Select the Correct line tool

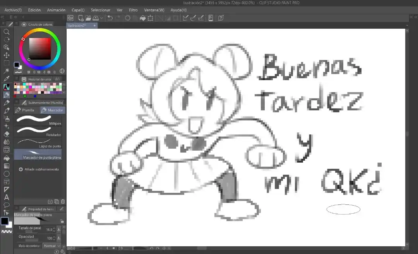click(x=7, y=213)
